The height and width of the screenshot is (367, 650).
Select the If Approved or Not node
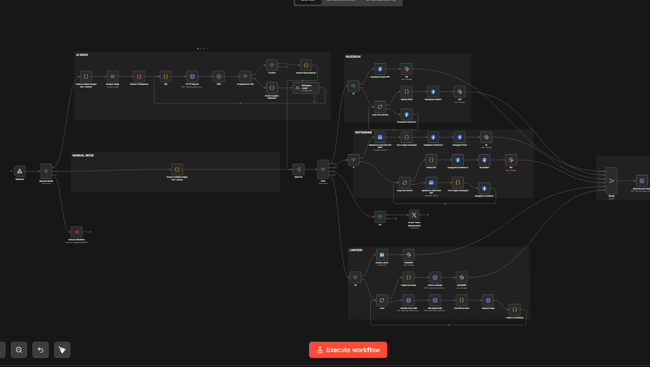[245, 76]
